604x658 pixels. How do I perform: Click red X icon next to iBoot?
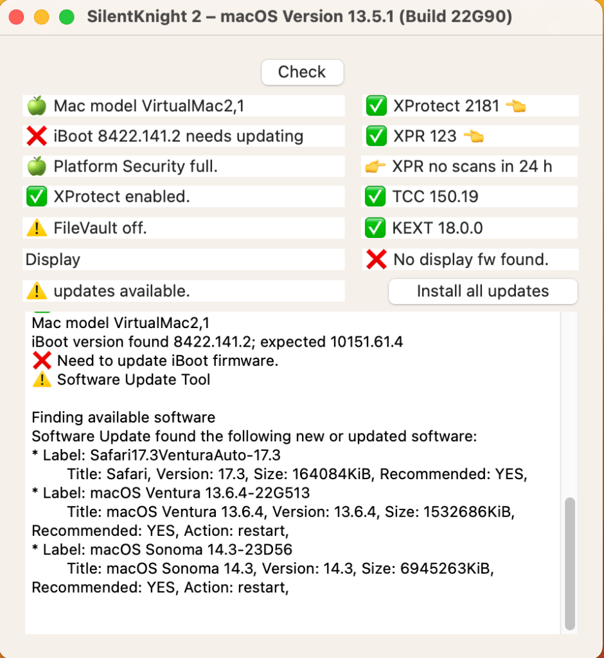[x=37, y=136]
